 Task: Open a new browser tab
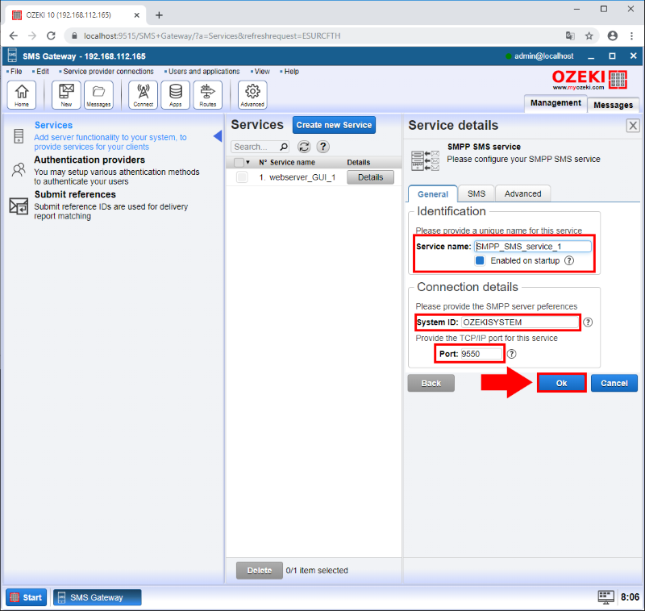159,15
